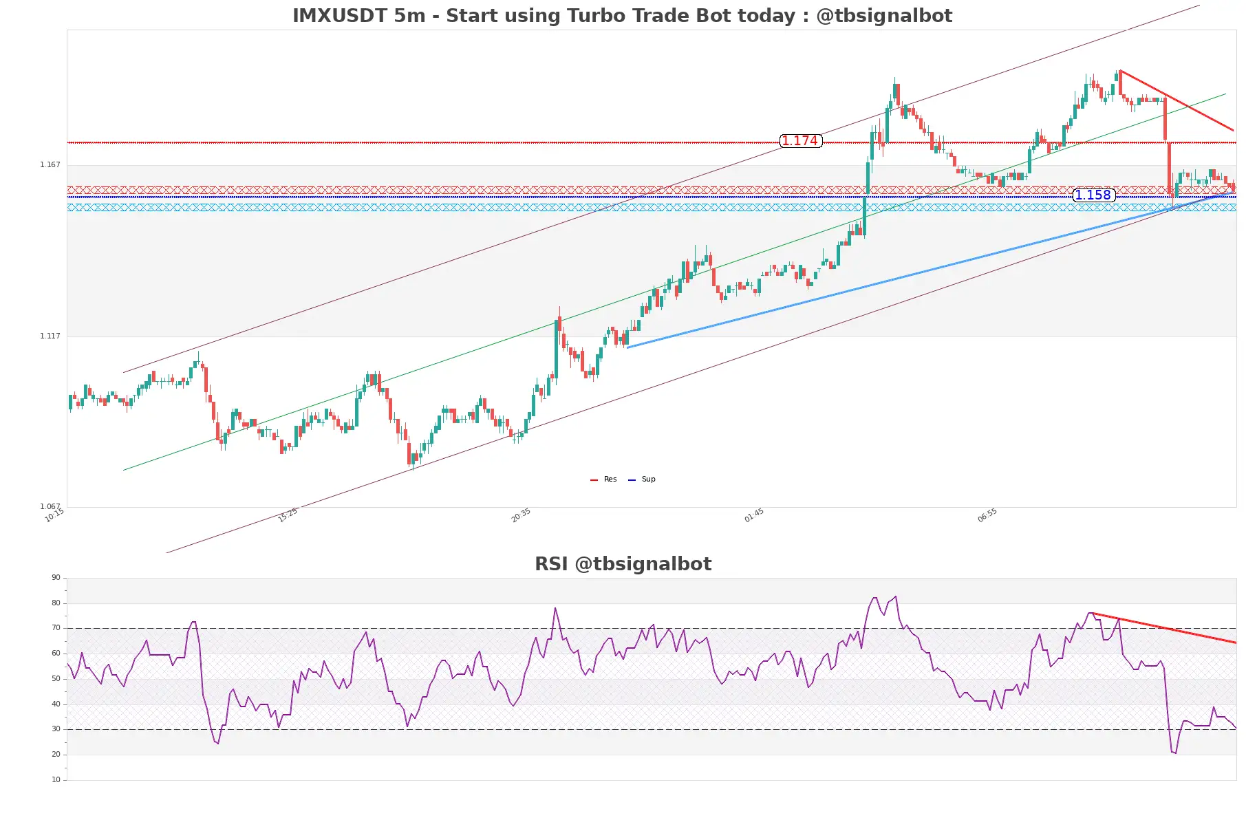Click the 01:45 time axis label
Image resolution: width=1246 pixels, height=831 pixels.
point(754,515)
